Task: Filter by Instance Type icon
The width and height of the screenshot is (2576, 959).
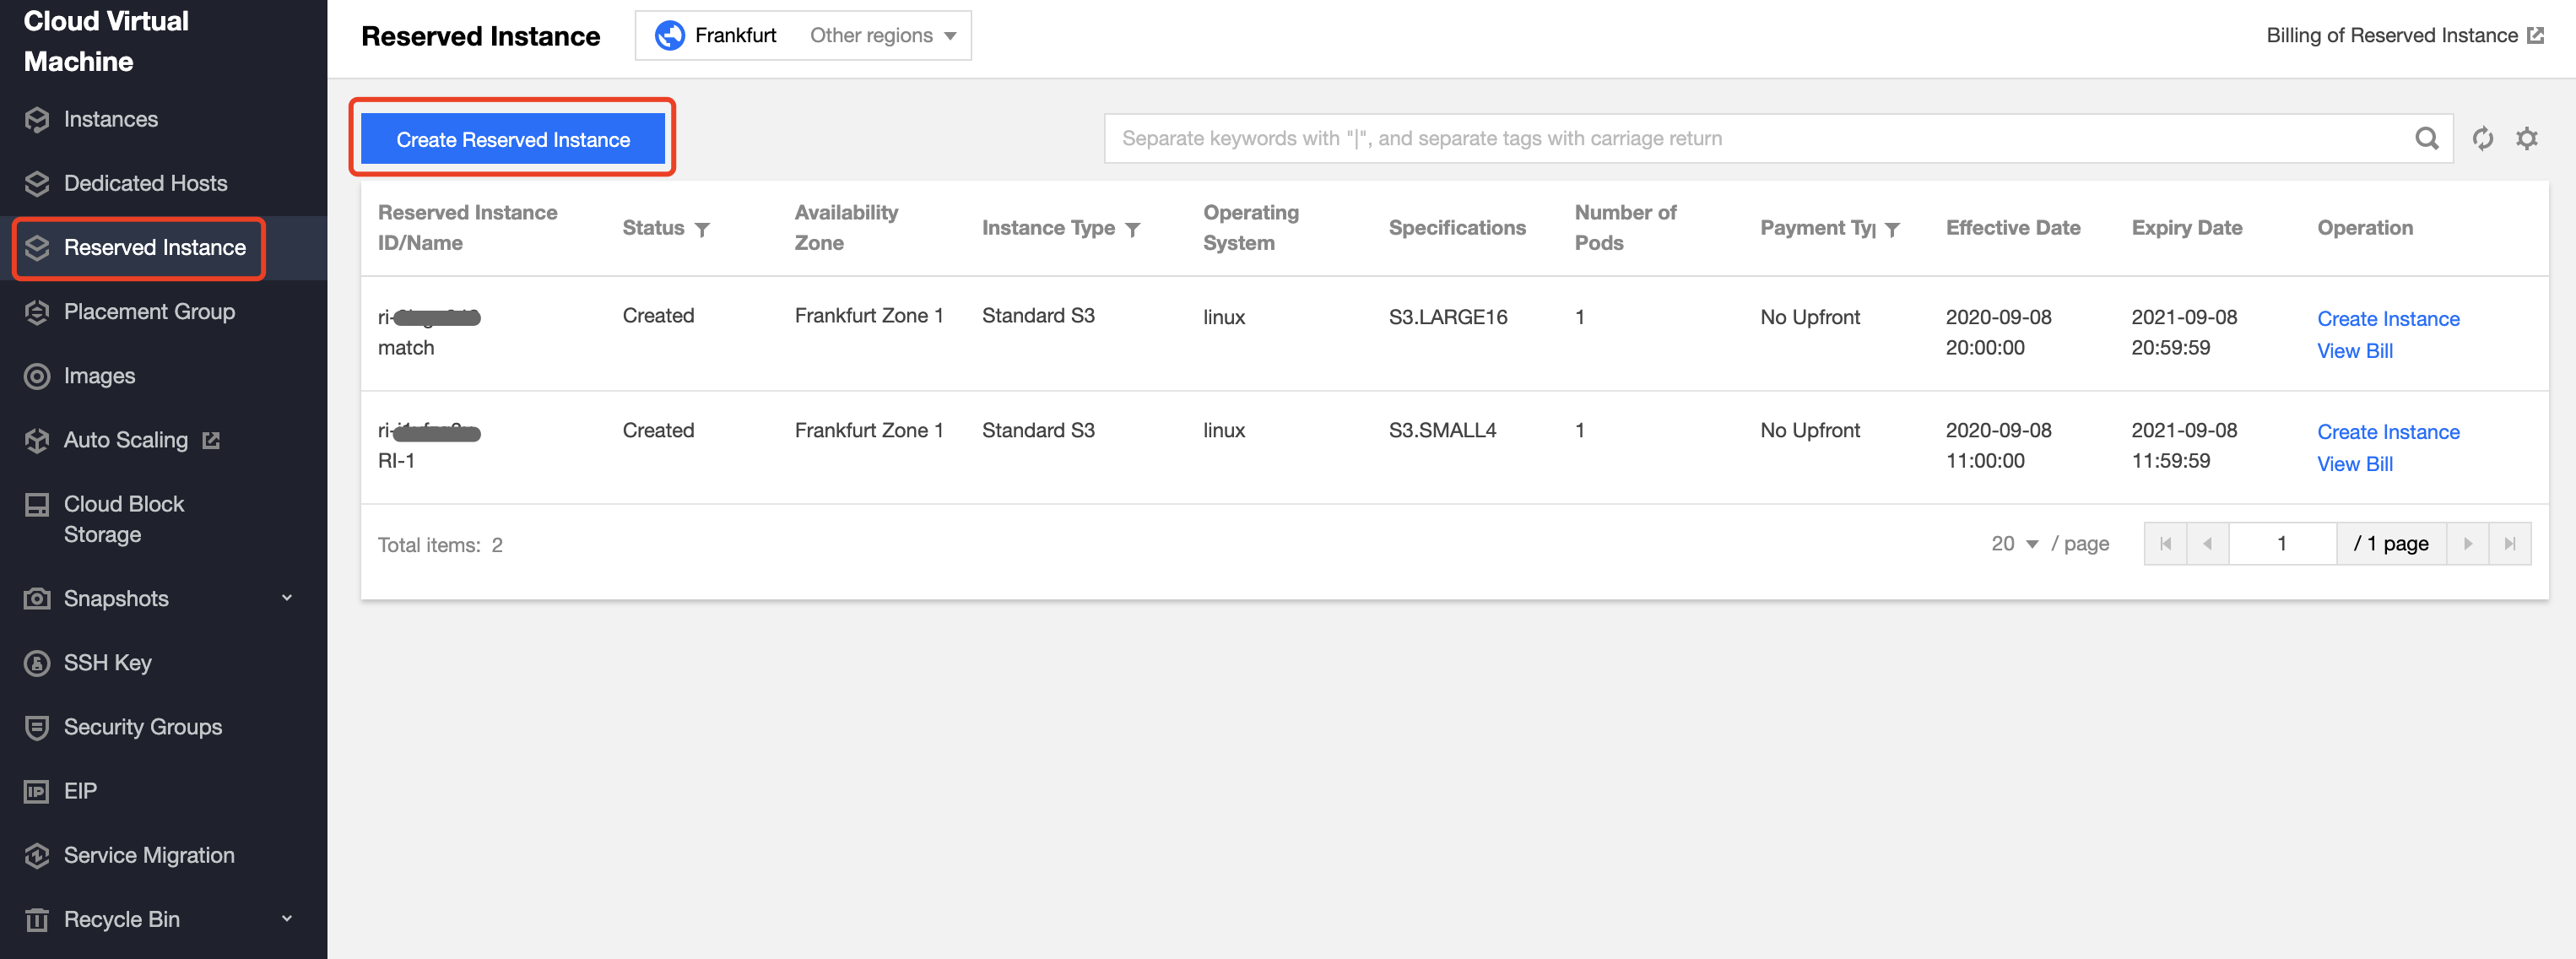Action: pyautogui.click(x=1132, y=229)
